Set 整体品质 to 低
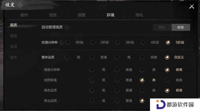 66,57
